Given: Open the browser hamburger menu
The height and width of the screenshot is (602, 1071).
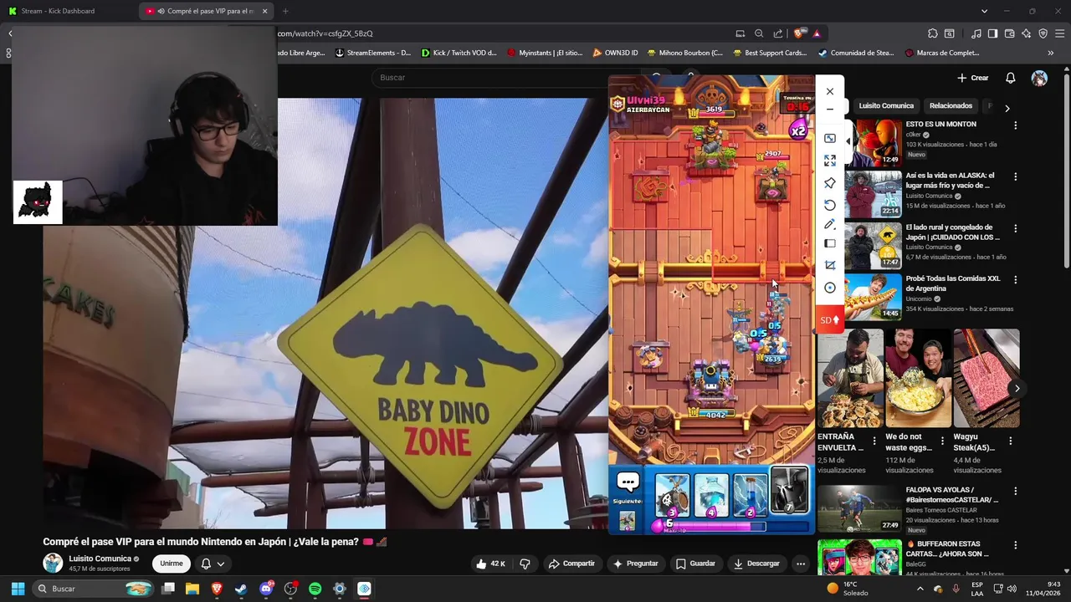Looking at the screenshot, I should 1060,33.
